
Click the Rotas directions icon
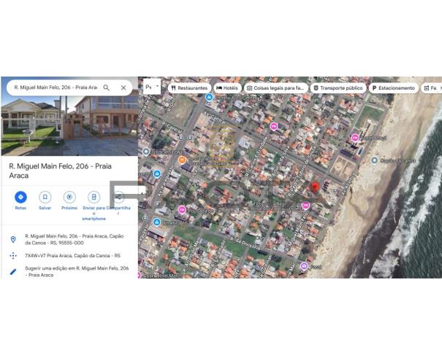(20, 197)
